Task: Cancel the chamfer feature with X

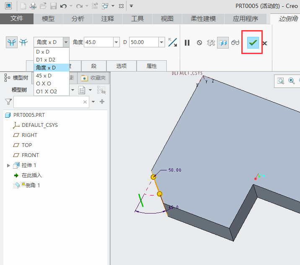Action: tap(265, 43)
